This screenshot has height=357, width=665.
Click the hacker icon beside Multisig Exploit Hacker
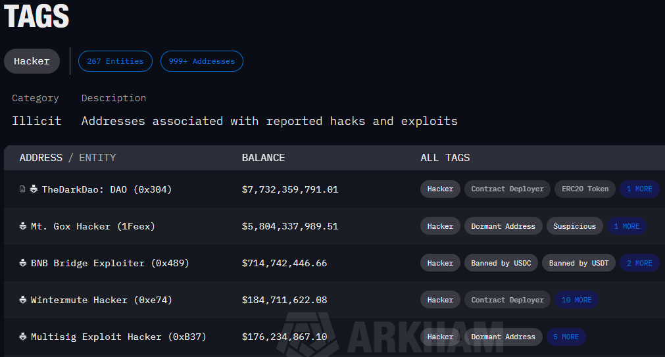pyautogui.click(x=23, y=337)
